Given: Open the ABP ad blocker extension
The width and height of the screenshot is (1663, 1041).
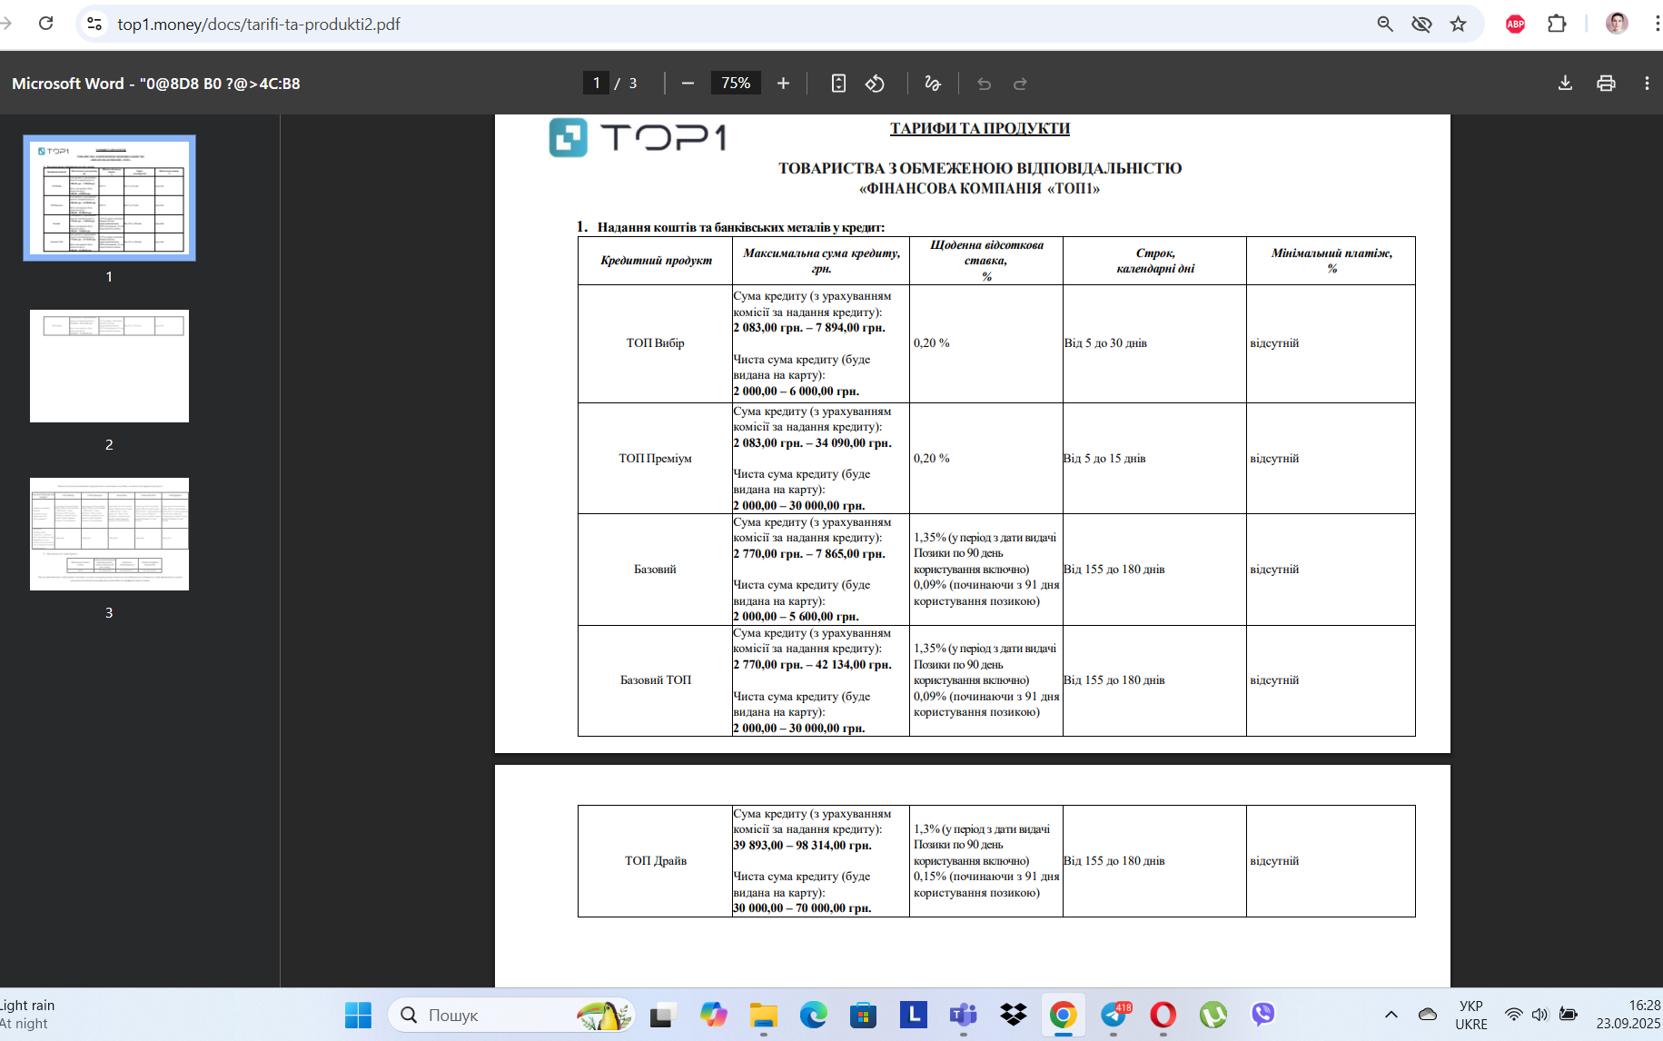Looking at the screenshot, I should [x=1515, y=25].
